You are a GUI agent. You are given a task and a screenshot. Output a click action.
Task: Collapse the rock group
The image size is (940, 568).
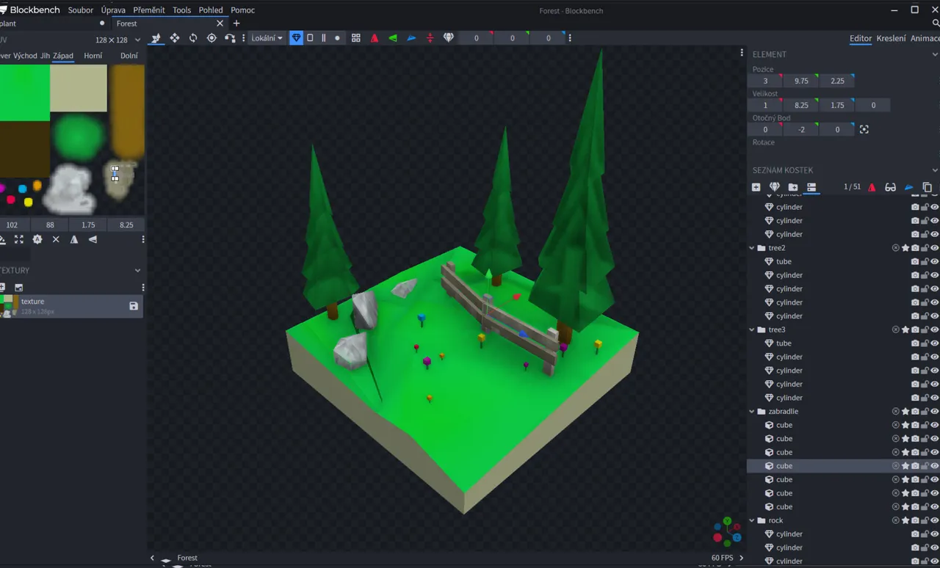point(752,520)
